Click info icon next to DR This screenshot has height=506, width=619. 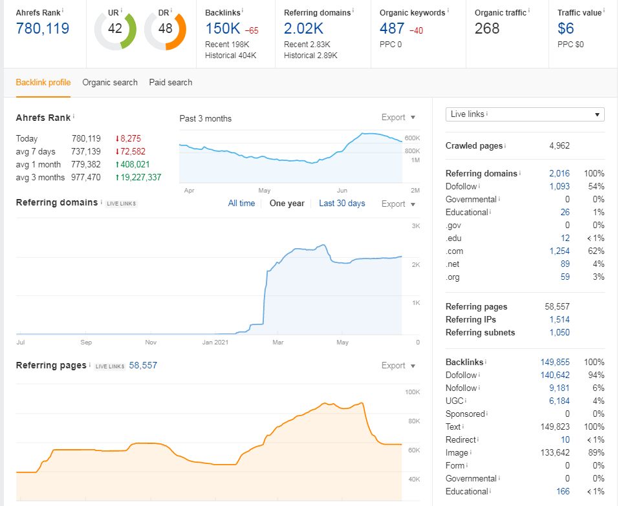[x=171, y=10]
